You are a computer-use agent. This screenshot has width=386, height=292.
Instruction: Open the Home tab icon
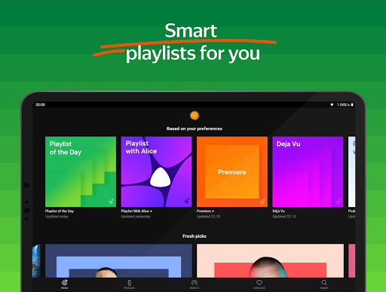(65, 283)
